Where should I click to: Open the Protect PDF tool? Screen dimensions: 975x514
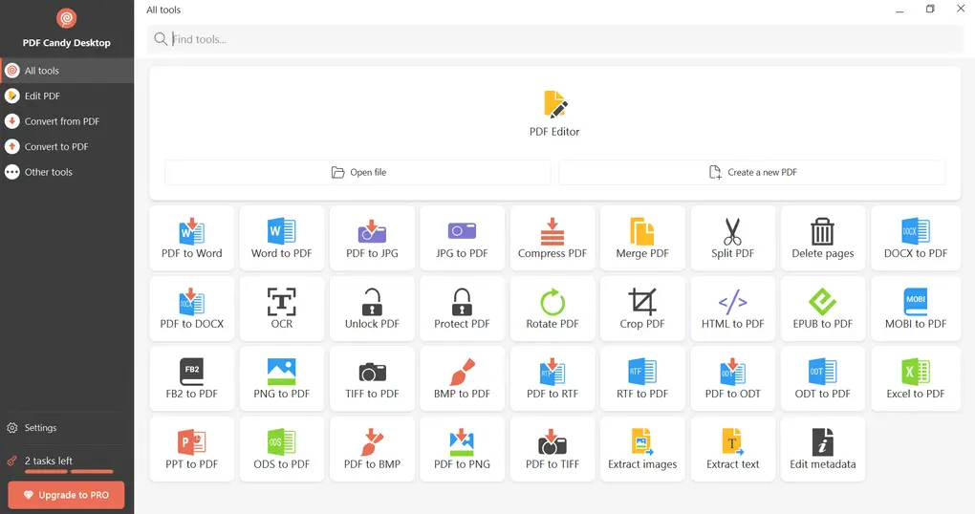[x=462, y=309]
